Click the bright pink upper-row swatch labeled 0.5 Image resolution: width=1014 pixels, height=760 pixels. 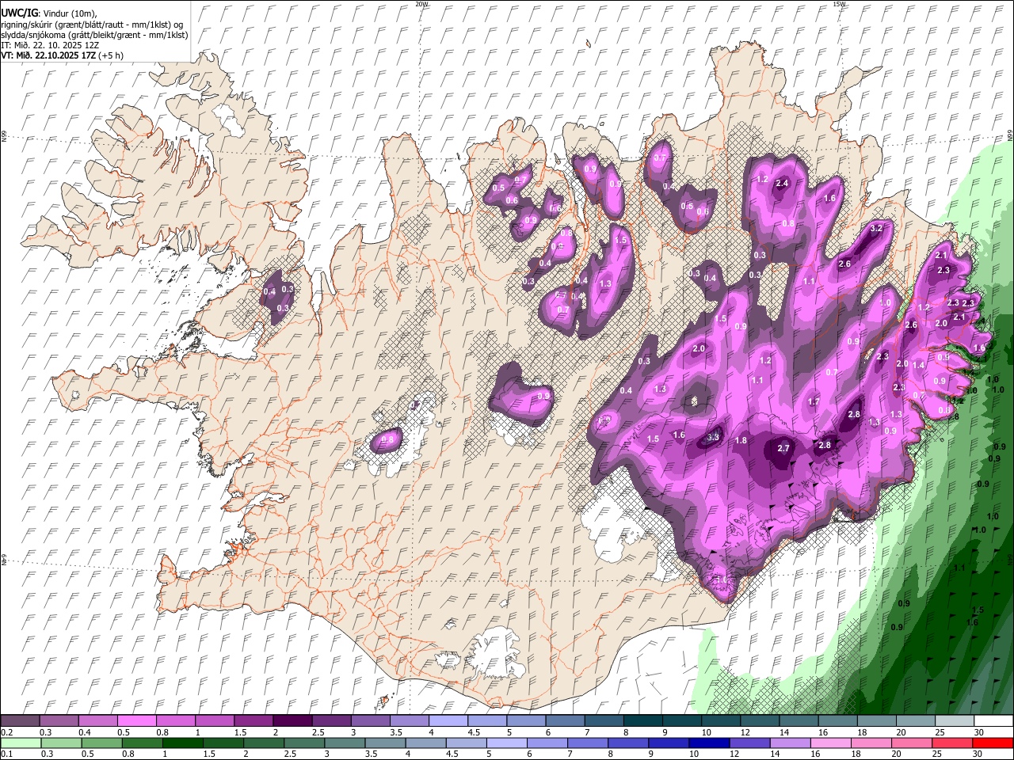tap(137, 721)
